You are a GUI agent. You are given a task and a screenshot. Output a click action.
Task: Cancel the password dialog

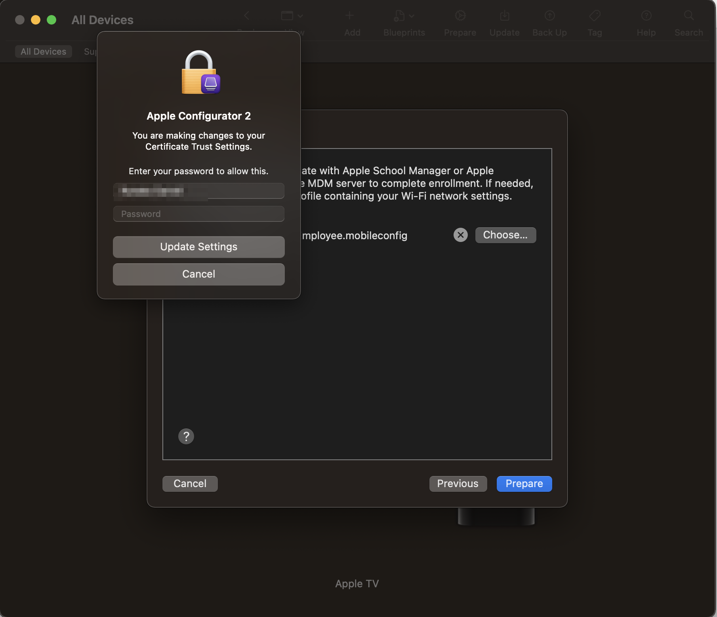199,274
